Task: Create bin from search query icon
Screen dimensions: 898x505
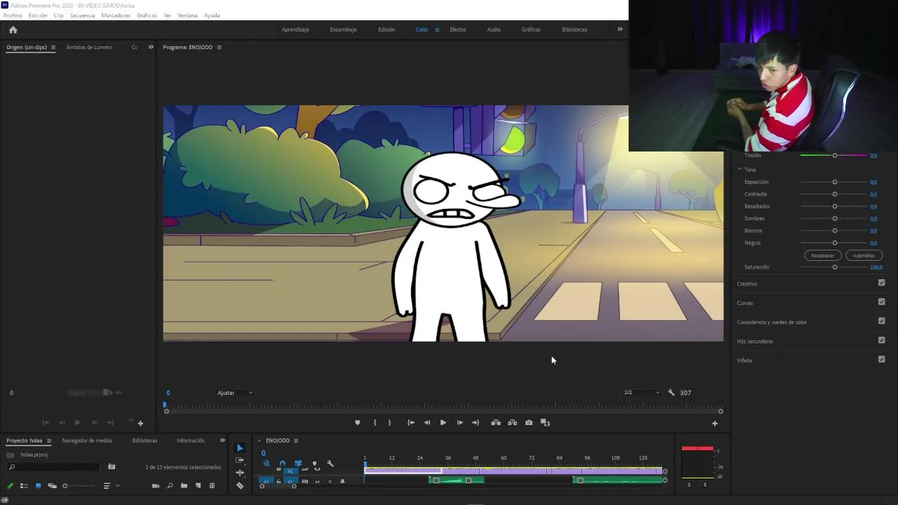Action: (x=112, y=466)
